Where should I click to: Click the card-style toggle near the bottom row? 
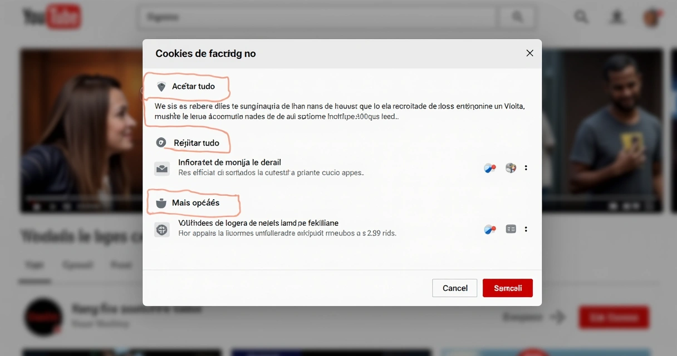(511, 229)
